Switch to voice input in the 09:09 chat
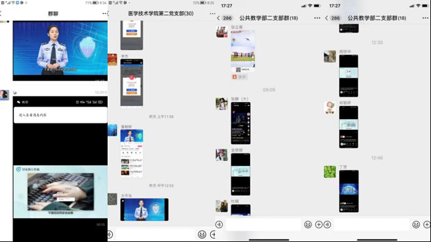The width and height of the screenshot is (431, 242). coord(219,225)
